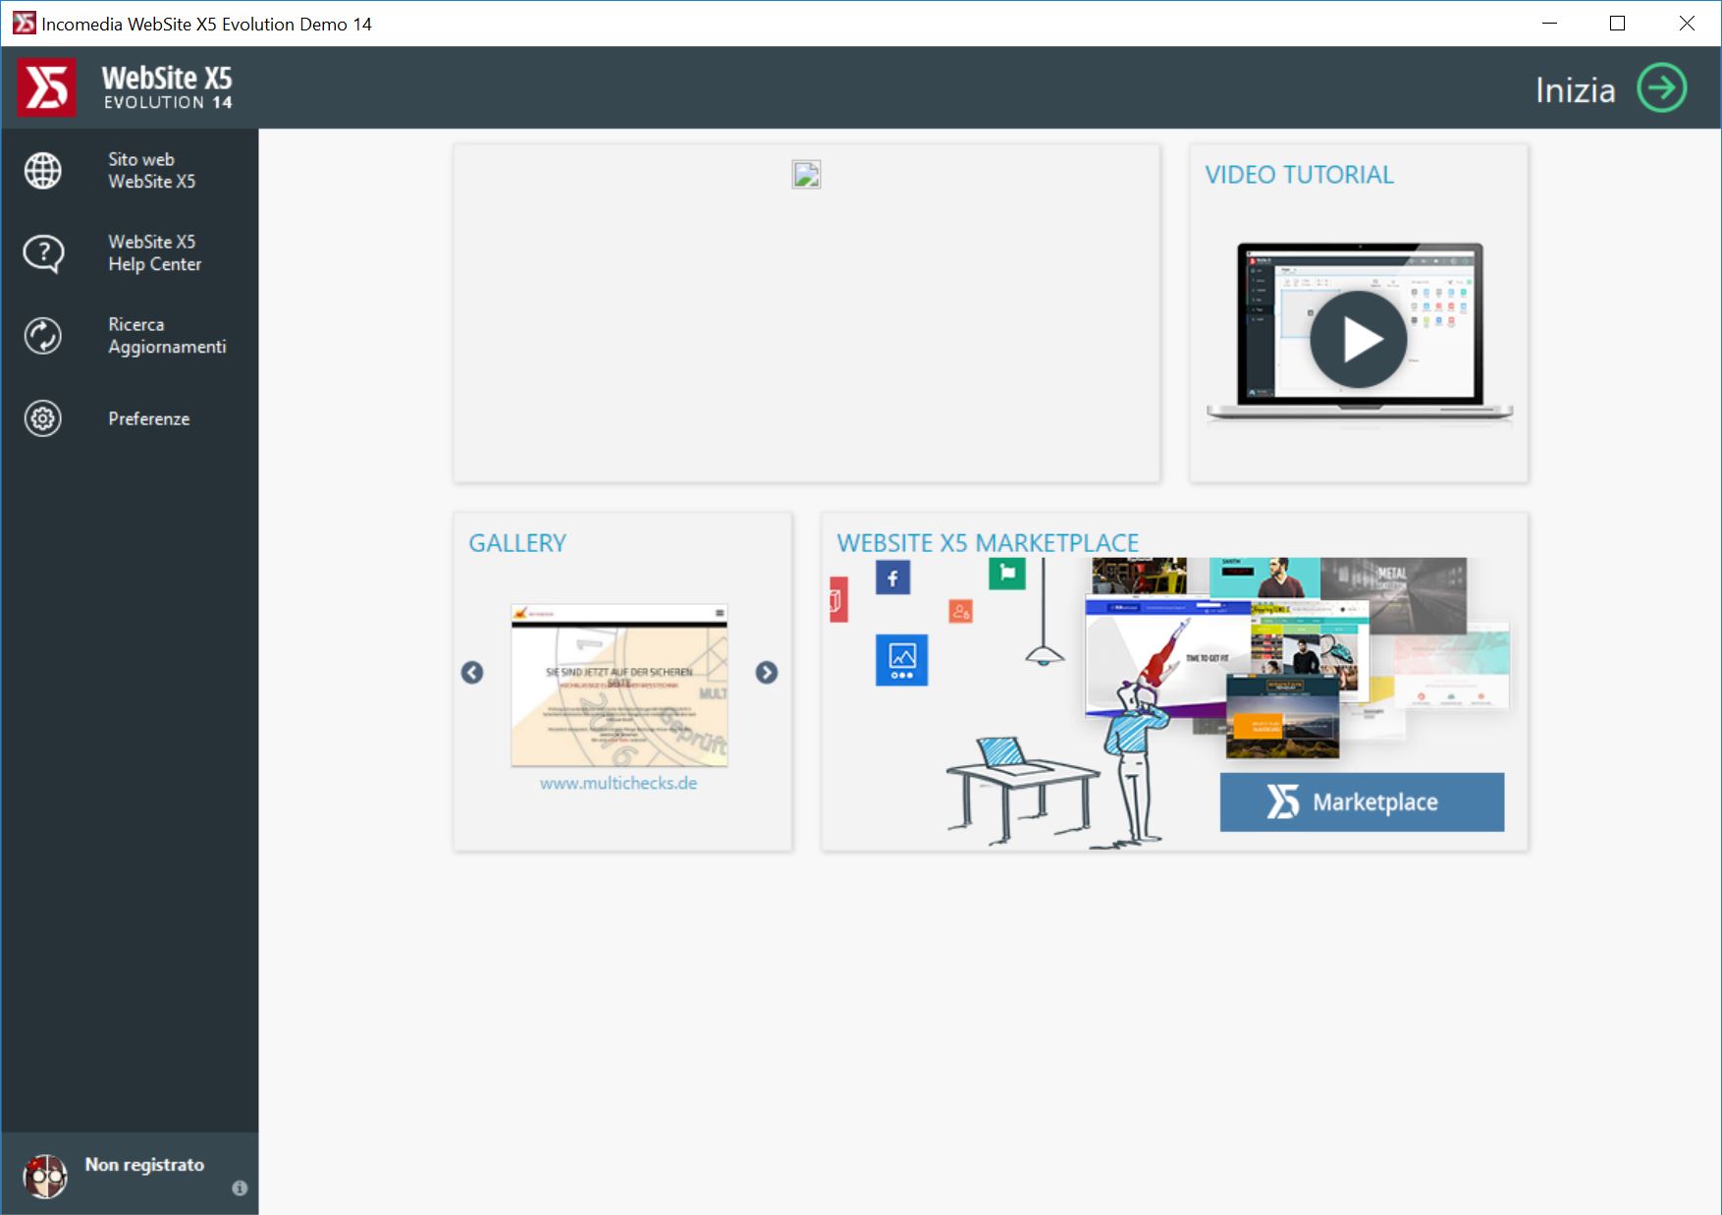The image size is (1722, 1215).
Task: Show previous gallery site with left arrow
Action: pyautogui.click(x=472, y=673)
